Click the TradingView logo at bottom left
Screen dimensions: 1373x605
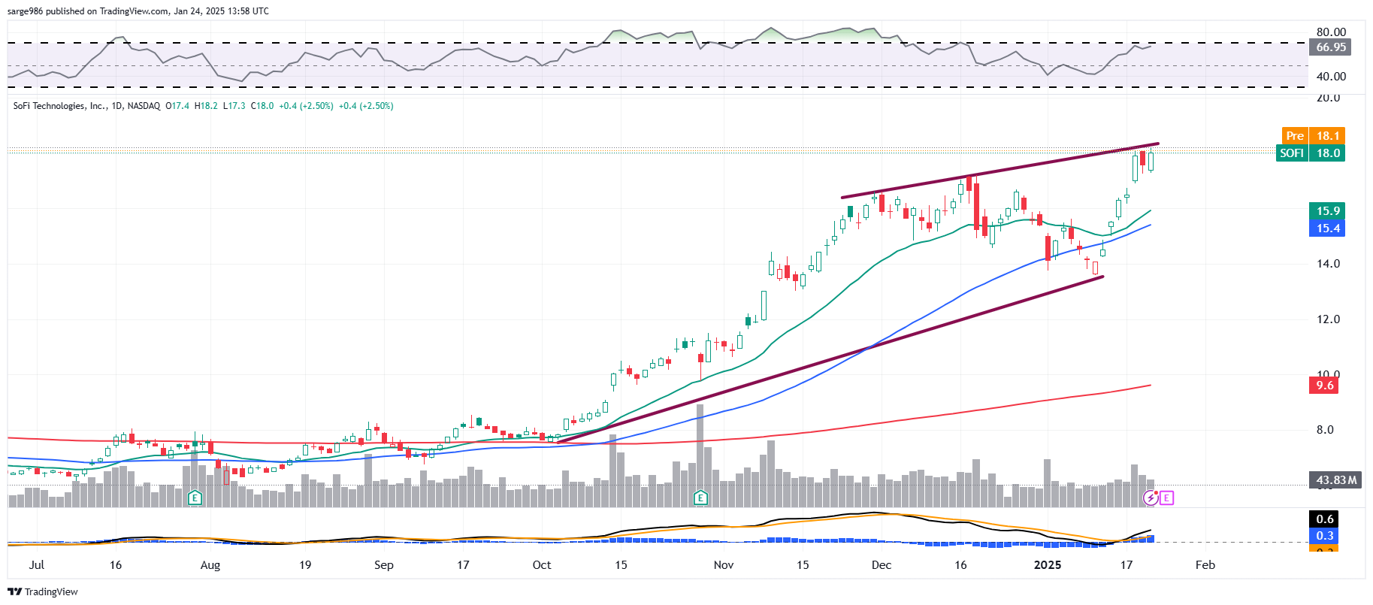coord(43,591)
